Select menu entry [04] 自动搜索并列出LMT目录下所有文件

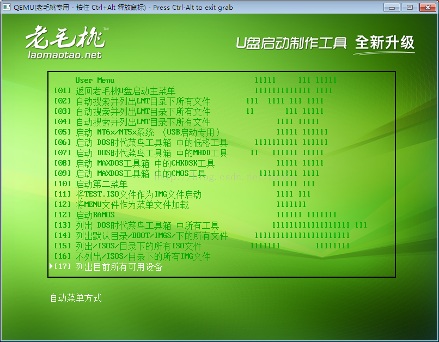point(132,122)
